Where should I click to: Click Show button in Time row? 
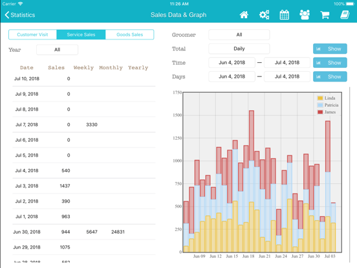pyautogui.click(x=330, y=63)
